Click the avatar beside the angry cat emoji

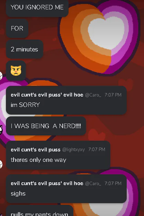(x=1, y=76)
